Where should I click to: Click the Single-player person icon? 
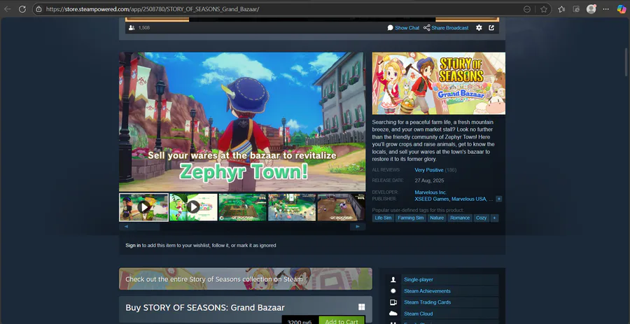click(x=393, y=279)
